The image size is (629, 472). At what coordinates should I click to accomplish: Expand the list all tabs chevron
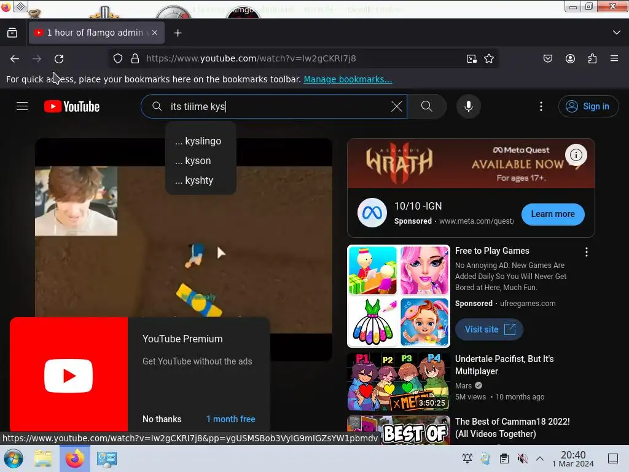(617, 33)
